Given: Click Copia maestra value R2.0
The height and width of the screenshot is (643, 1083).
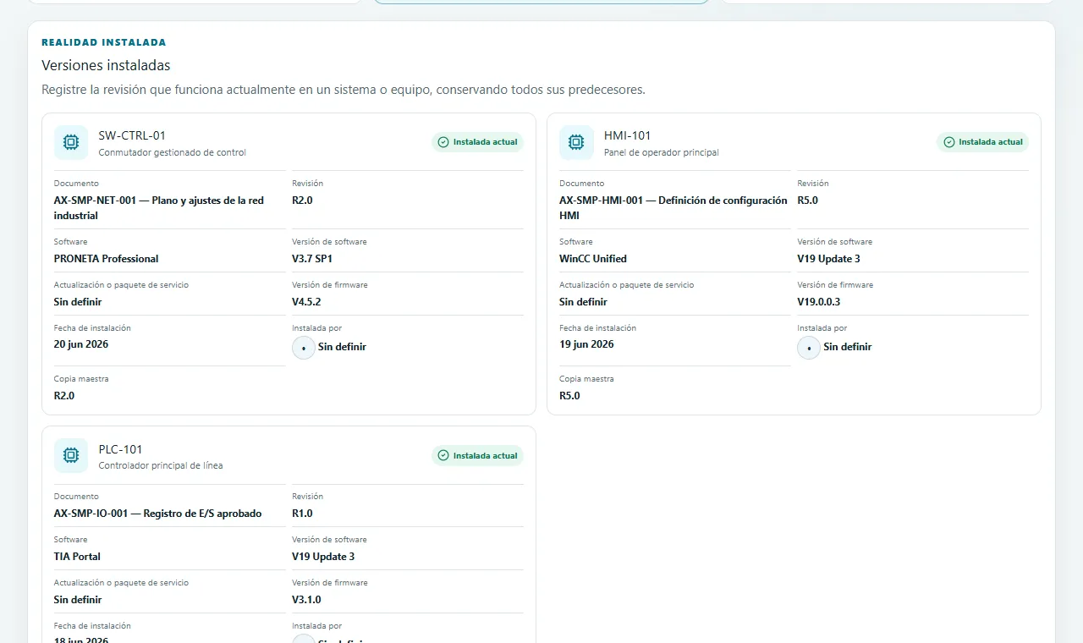Looking at the screenshot, I should point(64,395).
